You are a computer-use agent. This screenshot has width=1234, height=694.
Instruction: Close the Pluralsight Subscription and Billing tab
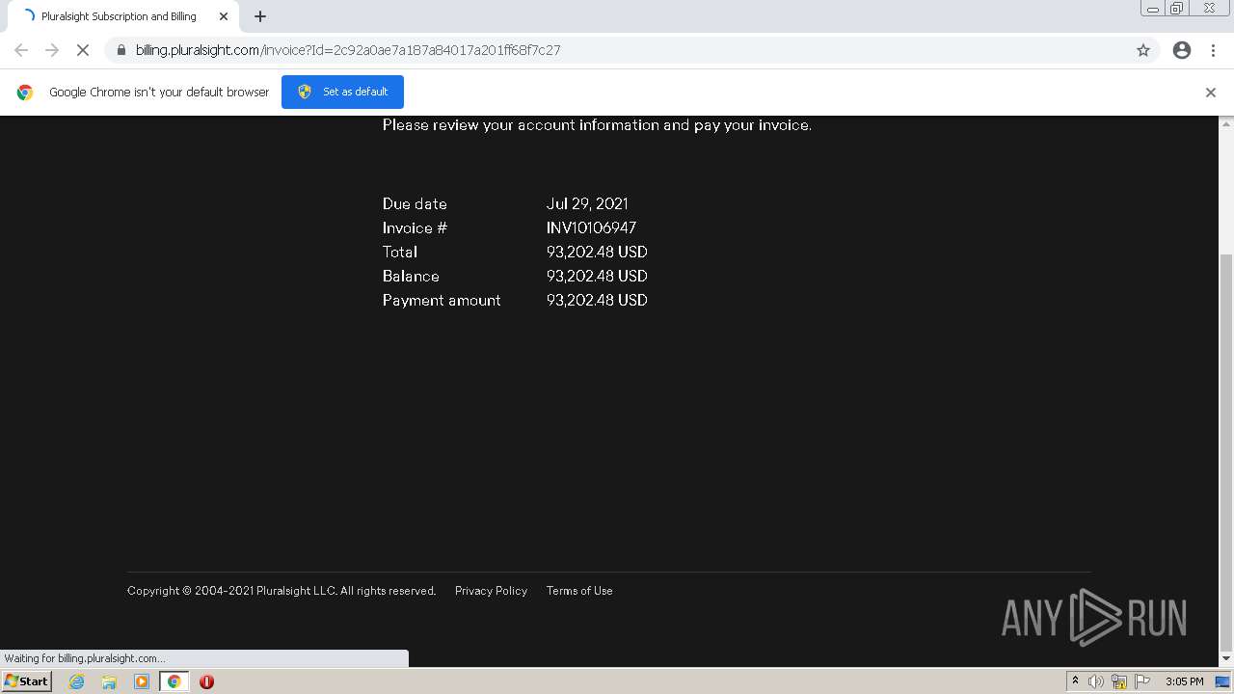coord(224,16)
